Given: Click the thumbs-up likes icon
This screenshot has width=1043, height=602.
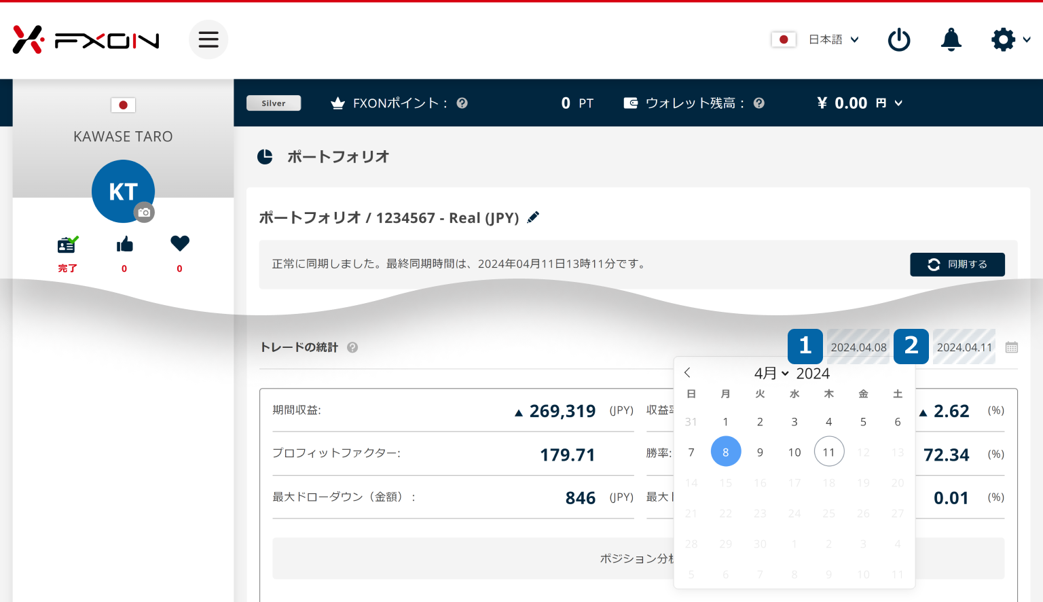Looking at the screenshot, I should (124, 245).
